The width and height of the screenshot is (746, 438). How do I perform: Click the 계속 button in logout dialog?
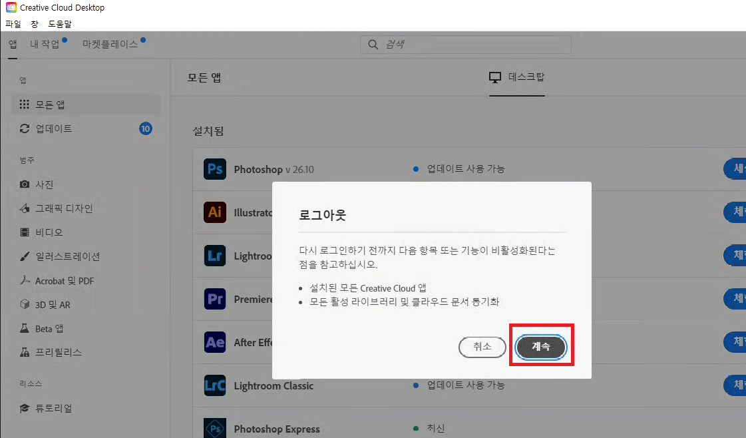tap(541, 347)
